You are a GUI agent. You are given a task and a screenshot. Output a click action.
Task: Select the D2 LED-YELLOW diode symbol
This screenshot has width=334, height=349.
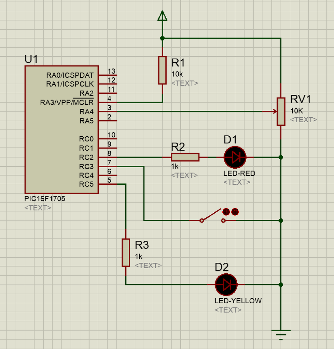coord(226,285)
